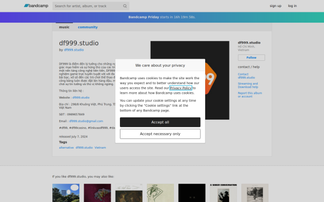
Task: Click the df999.studio album cover image
Action: [190, 80]
